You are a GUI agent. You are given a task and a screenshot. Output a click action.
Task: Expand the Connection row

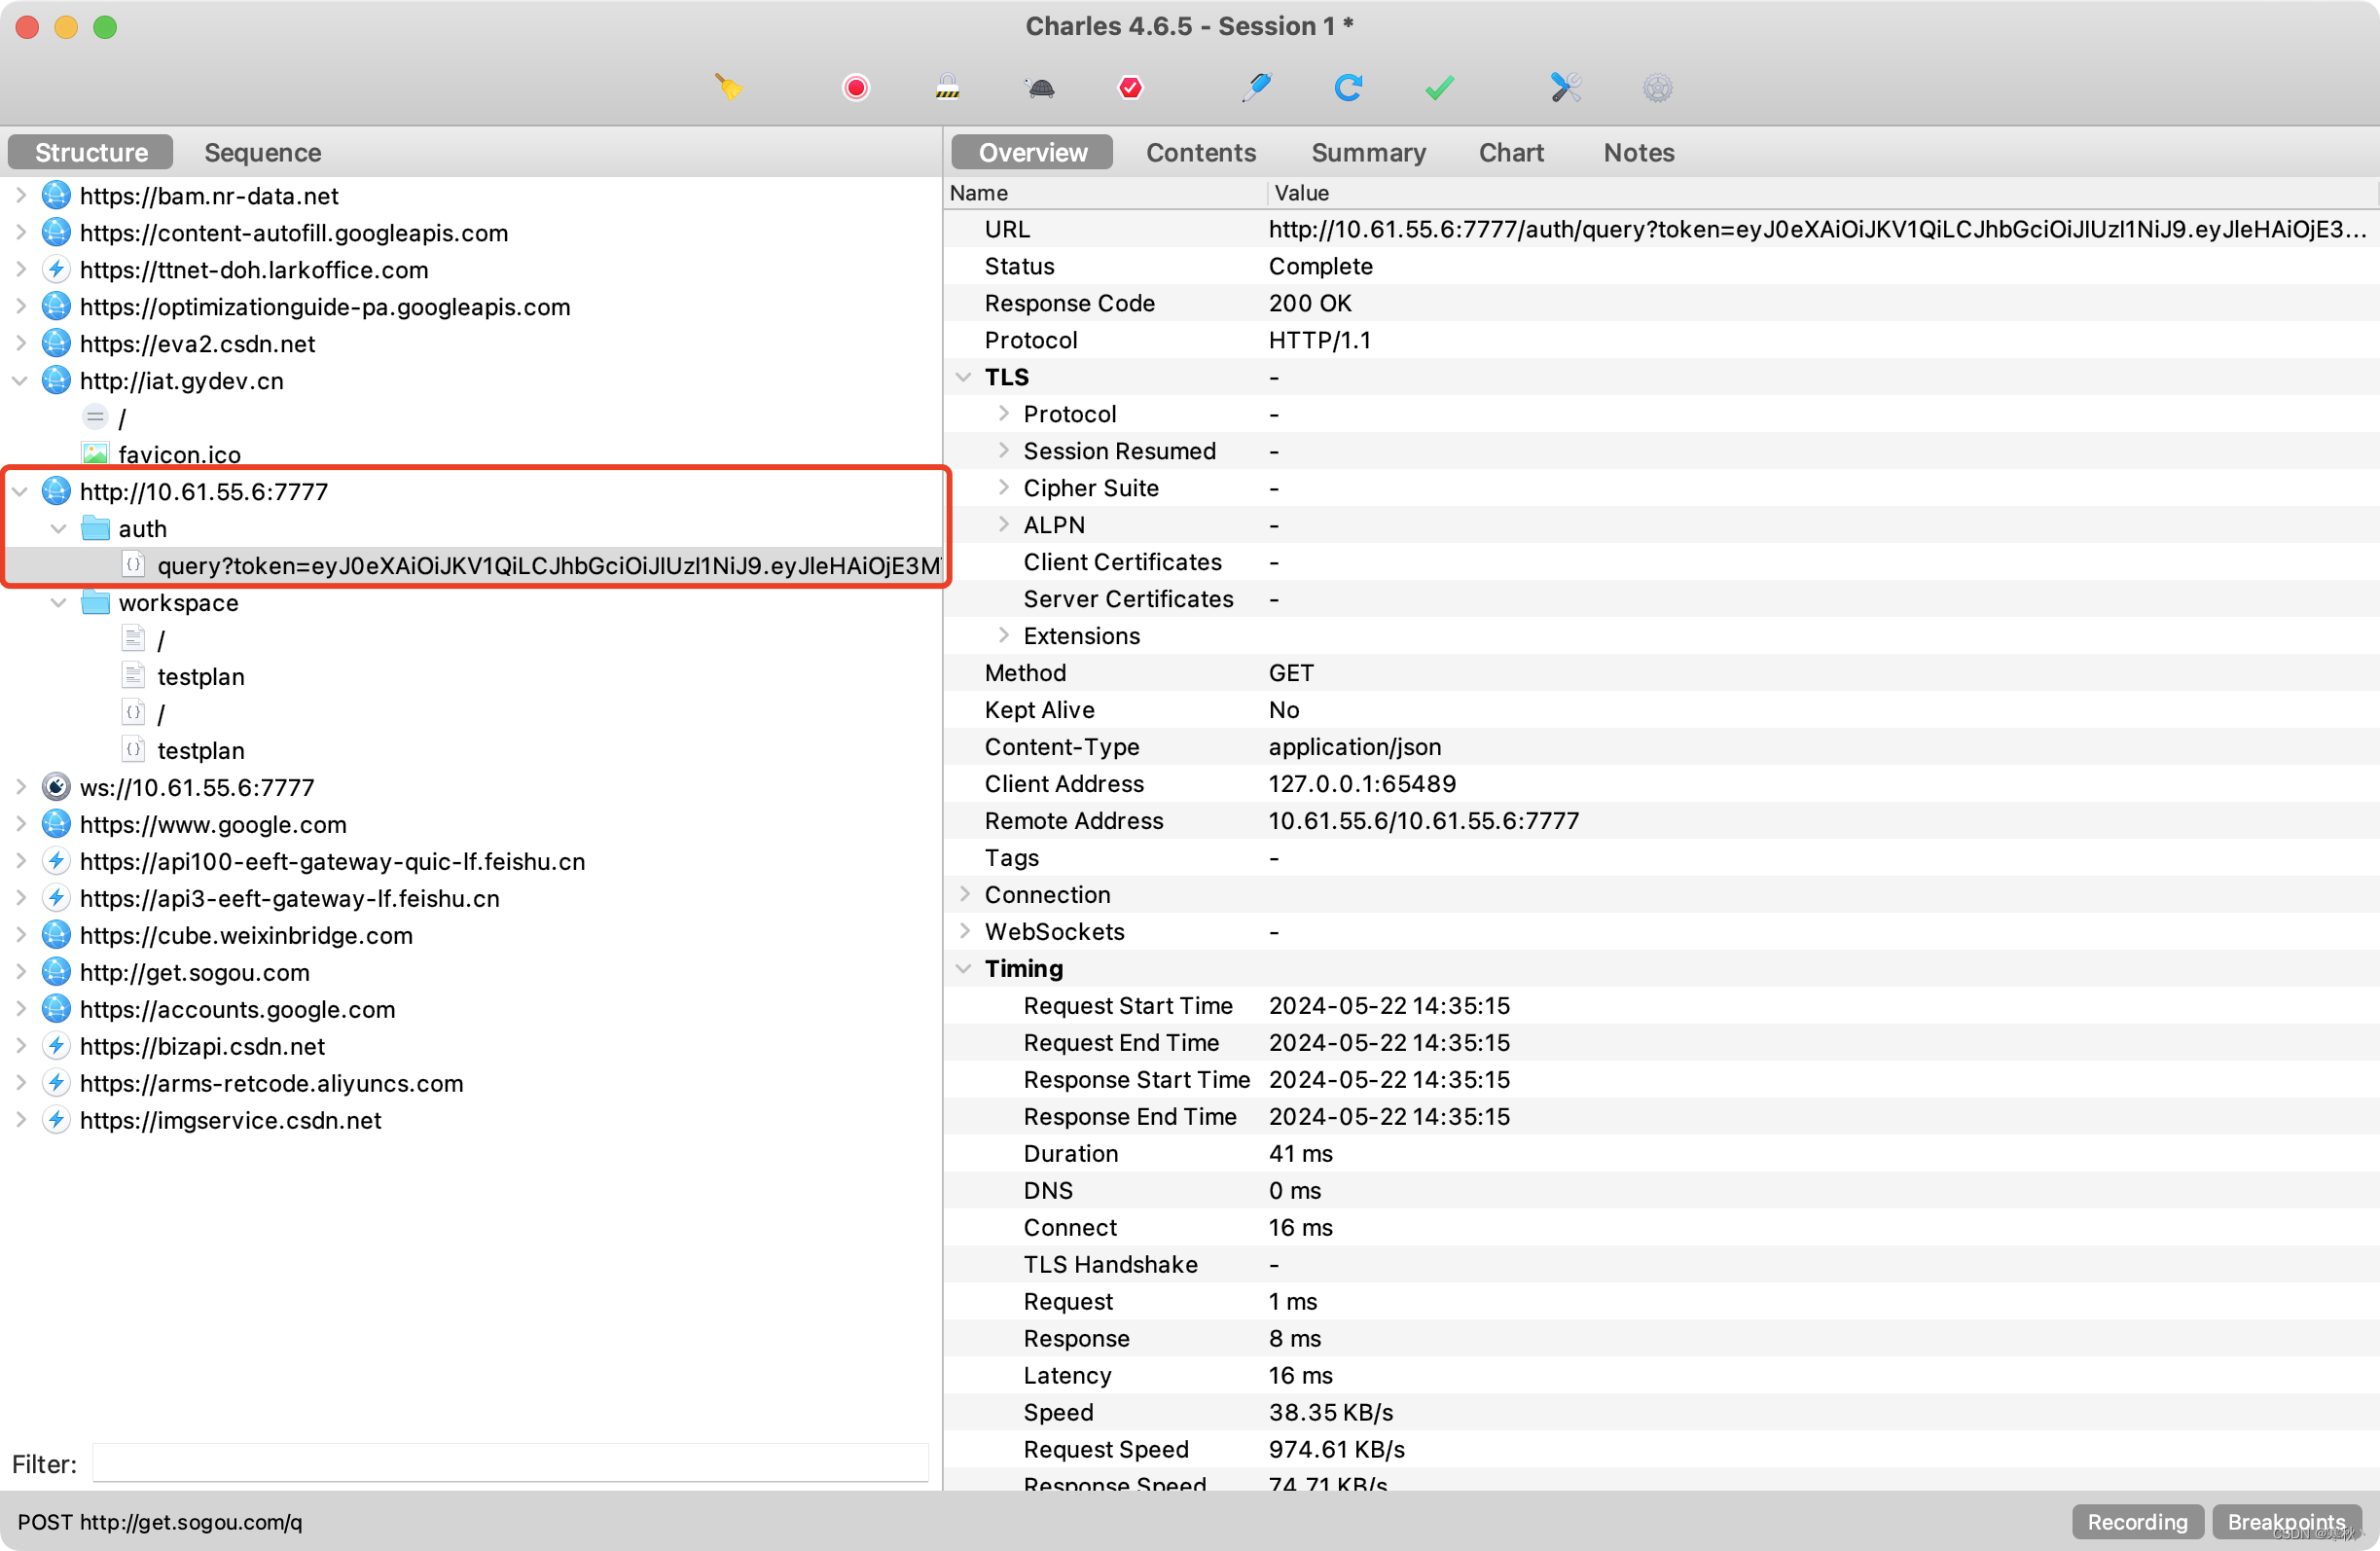964,894
